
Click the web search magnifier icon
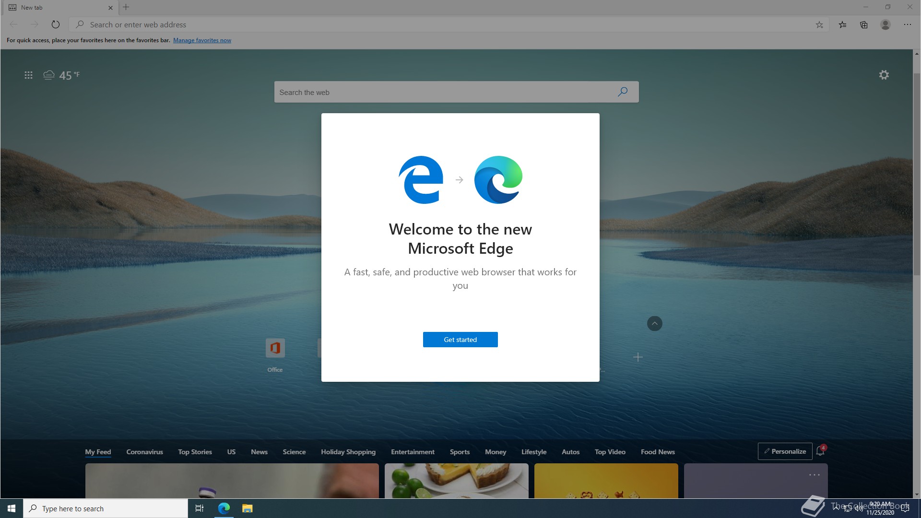pos(623,92)
